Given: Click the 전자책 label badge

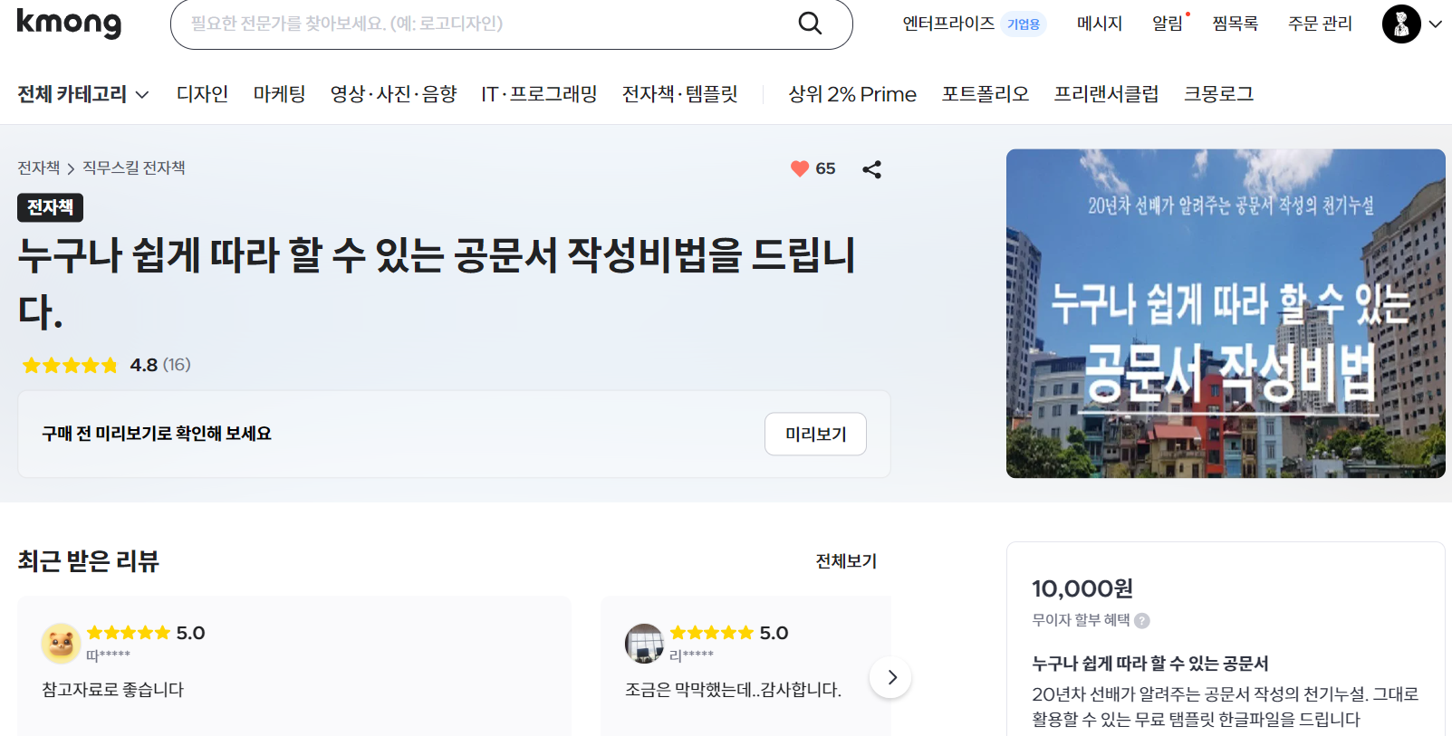Looking at the screenshot, I should pos(50,207).
